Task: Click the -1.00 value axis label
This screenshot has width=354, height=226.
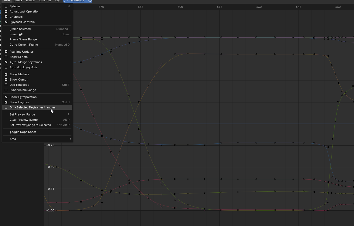Action: 50,210
